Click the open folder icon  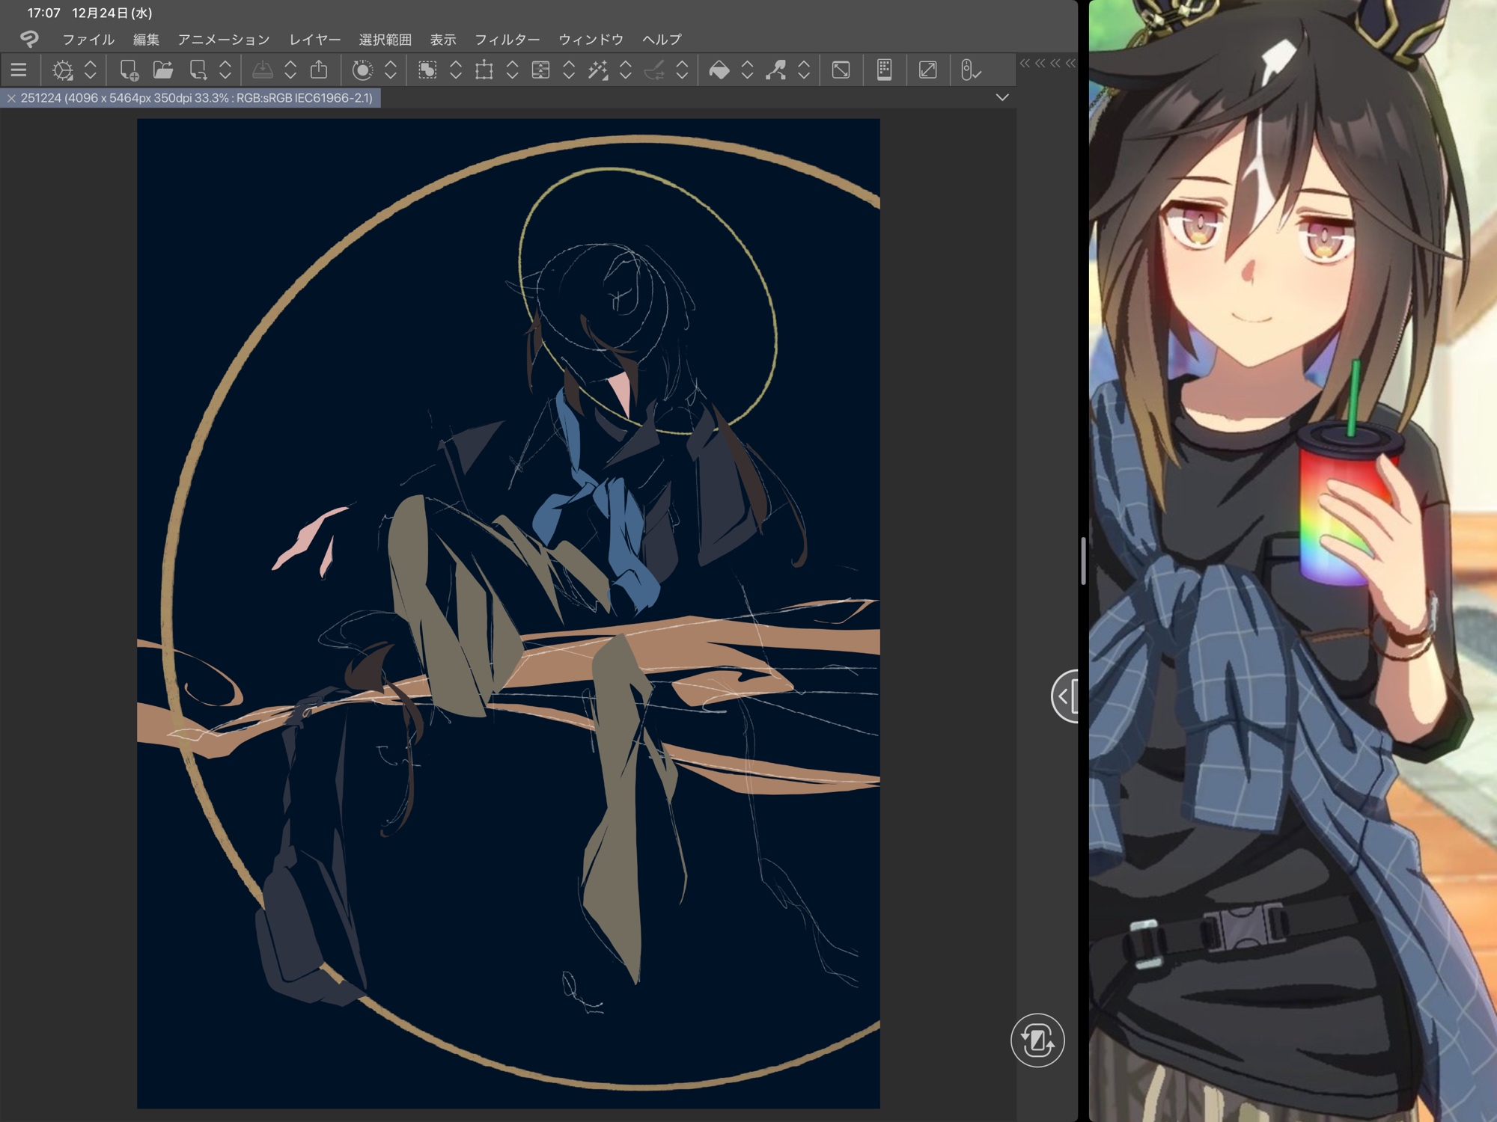tap(163, 70)
